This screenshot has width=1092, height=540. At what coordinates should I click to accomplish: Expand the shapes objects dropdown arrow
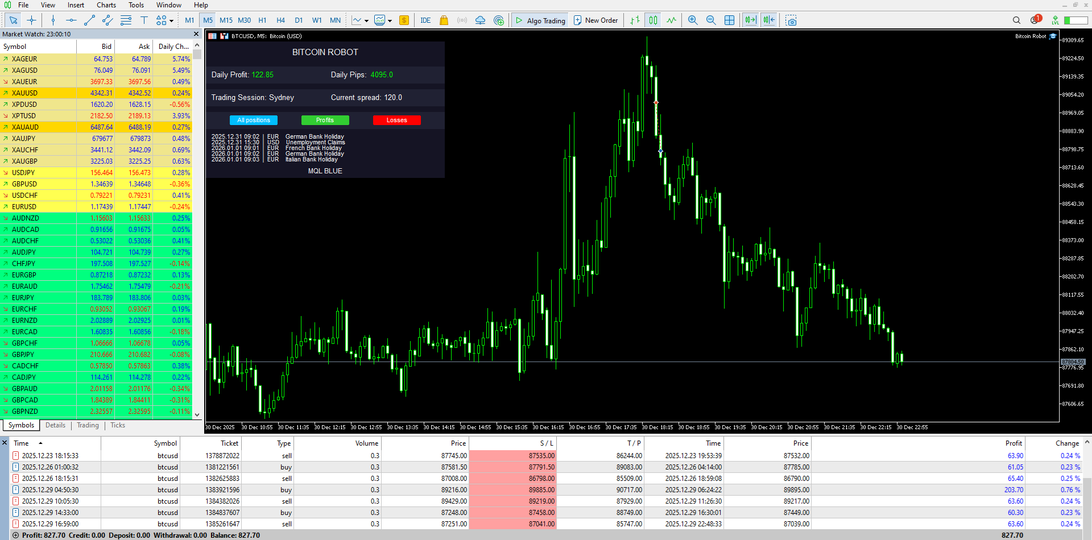pyautogui.click(x=171, y=21)
